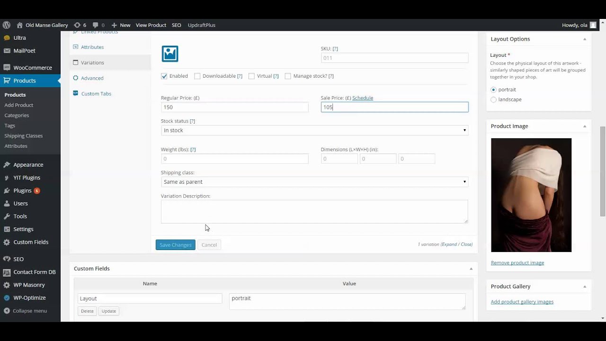The width and height of the screenshot is (606, 341).
Task: Enable the Manage stock checkbox
Action: coord(288,76)
